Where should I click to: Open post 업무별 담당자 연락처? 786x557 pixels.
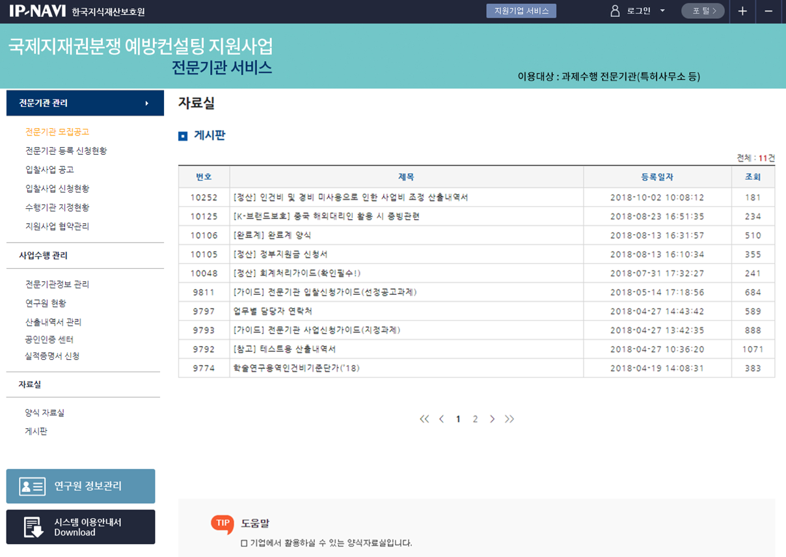(x=273, y=312)
